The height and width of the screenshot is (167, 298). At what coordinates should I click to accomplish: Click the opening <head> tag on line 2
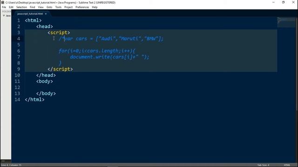[45, 26]
